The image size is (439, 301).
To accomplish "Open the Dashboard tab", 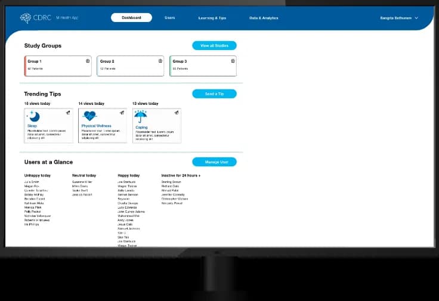I will pyautogui.click(x=131, y=18).
